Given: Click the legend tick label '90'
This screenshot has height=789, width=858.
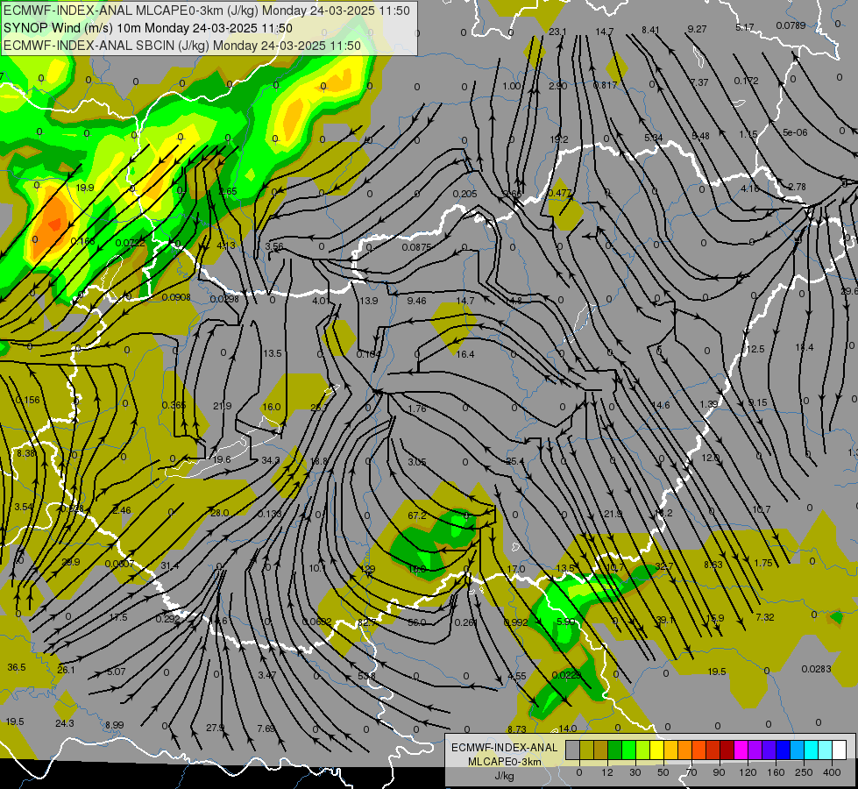Looking at the screenshot, I should [x=719, y=772].
